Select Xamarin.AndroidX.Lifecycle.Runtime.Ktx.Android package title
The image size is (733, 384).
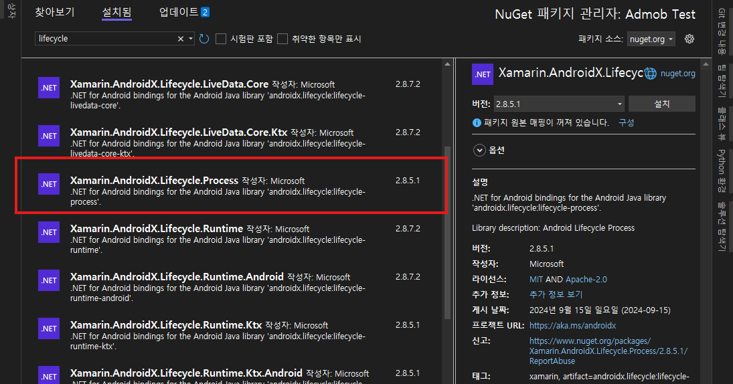pos(186,373)
